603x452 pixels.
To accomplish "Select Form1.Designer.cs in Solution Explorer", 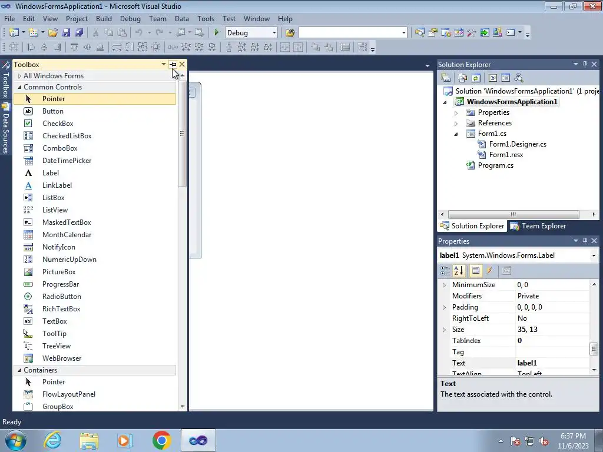I will (518, 144).
